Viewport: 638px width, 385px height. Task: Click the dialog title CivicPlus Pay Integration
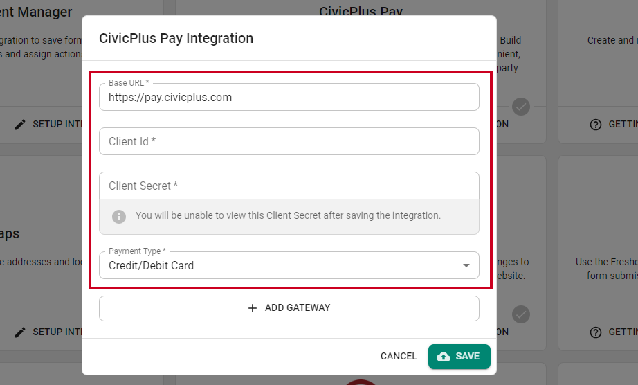176,38
